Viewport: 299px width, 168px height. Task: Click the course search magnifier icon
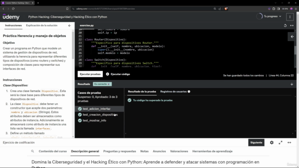[33, 151]
